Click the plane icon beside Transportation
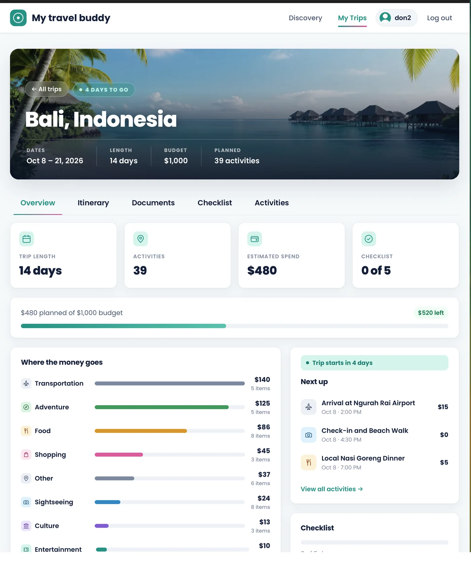471x567 pixels. click(26, 383)
